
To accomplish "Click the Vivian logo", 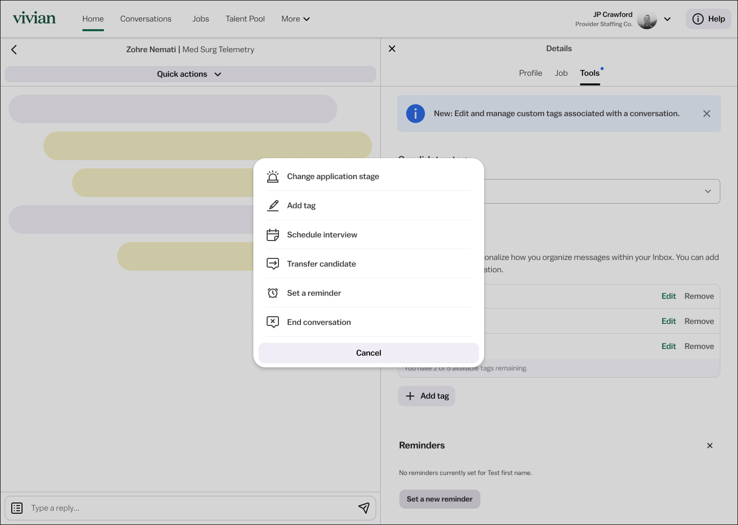I will point(34,18).
